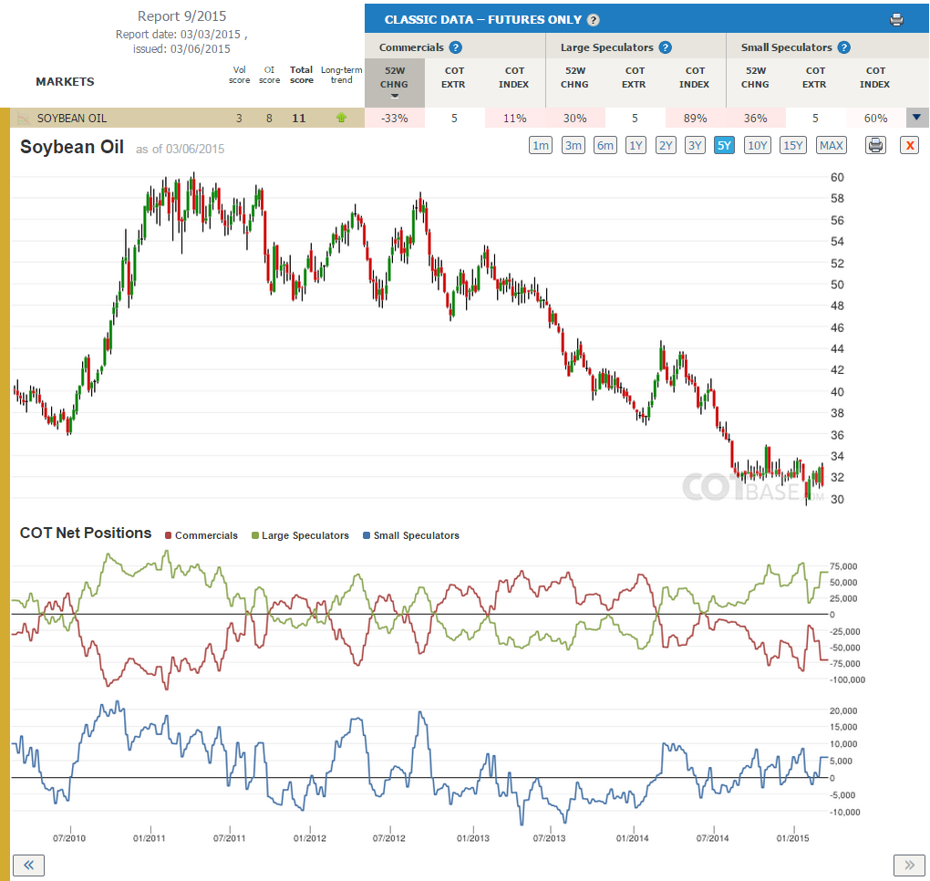The width and height of the screenshot is (930, 881).
Task: Sort by Commercials 52W CHNG column
Action: tap(395, 82)
